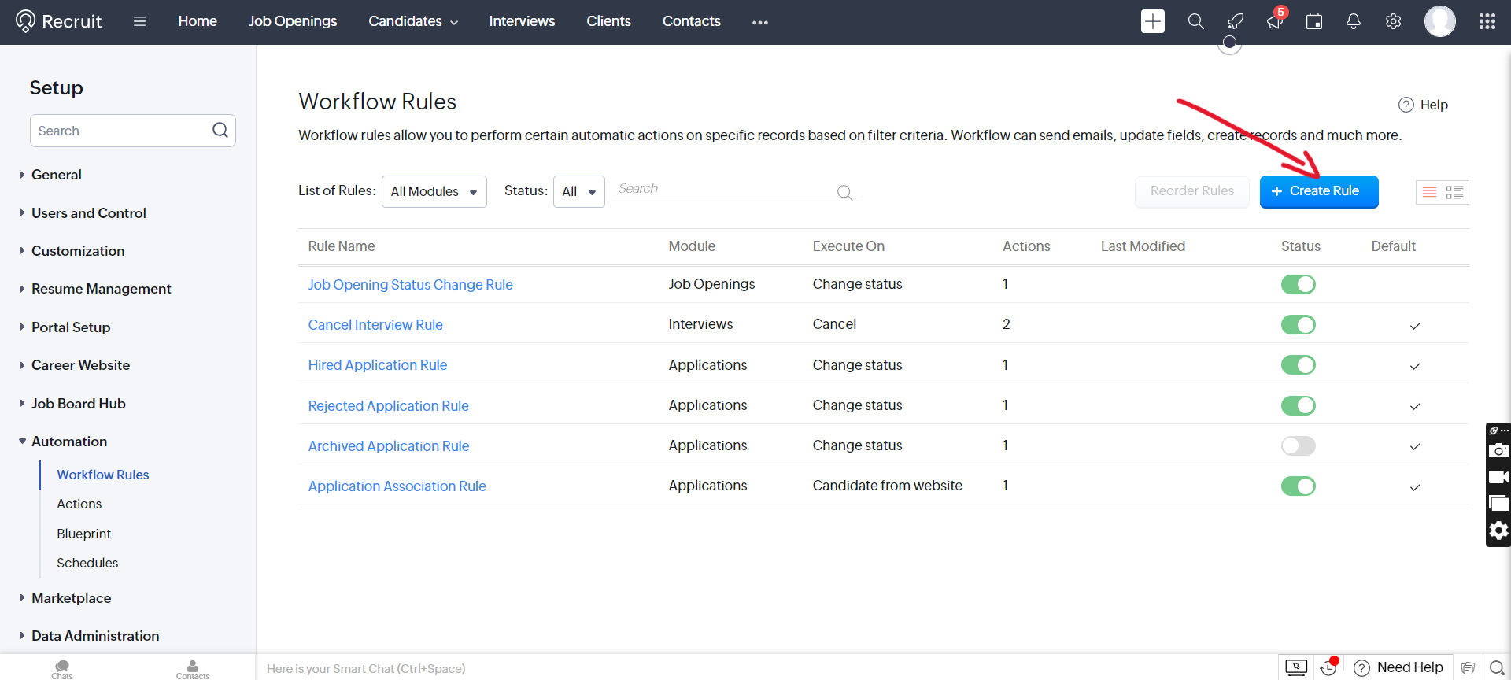Screen dimensions: 1511x680
Task: Open Job Opening Status Change Rule link
Action: (x=410, y=285)
